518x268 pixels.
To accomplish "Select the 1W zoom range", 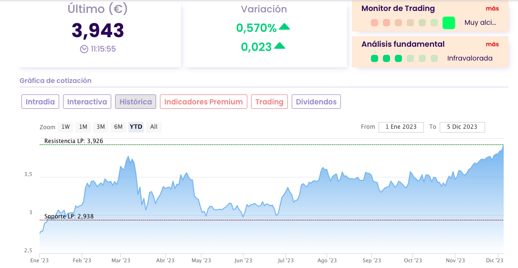I will (x=65, y=127).
